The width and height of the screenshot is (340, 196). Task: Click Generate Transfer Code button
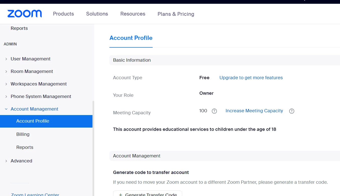click(148, 193)
